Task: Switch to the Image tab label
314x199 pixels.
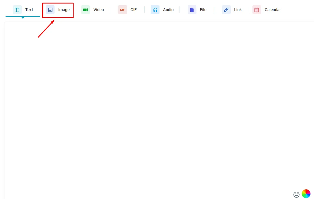Action: [x=64, y=10]
